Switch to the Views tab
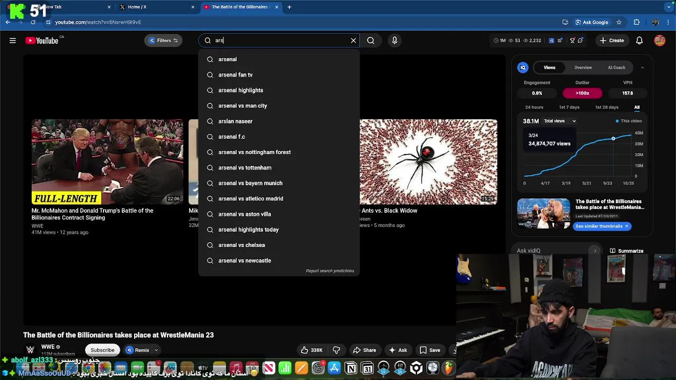 point(550,68)
